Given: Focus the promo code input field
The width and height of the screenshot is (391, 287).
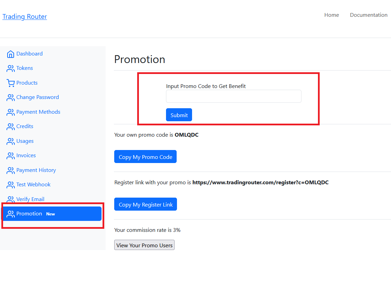Looking at the screenshot, I should tap(234, 96).
